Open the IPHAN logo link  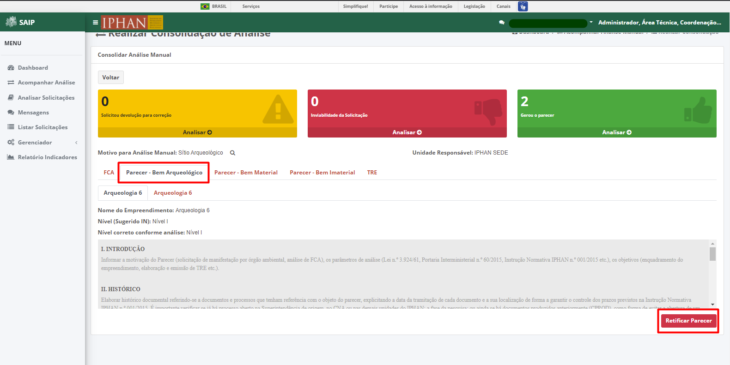click(132, 22)
